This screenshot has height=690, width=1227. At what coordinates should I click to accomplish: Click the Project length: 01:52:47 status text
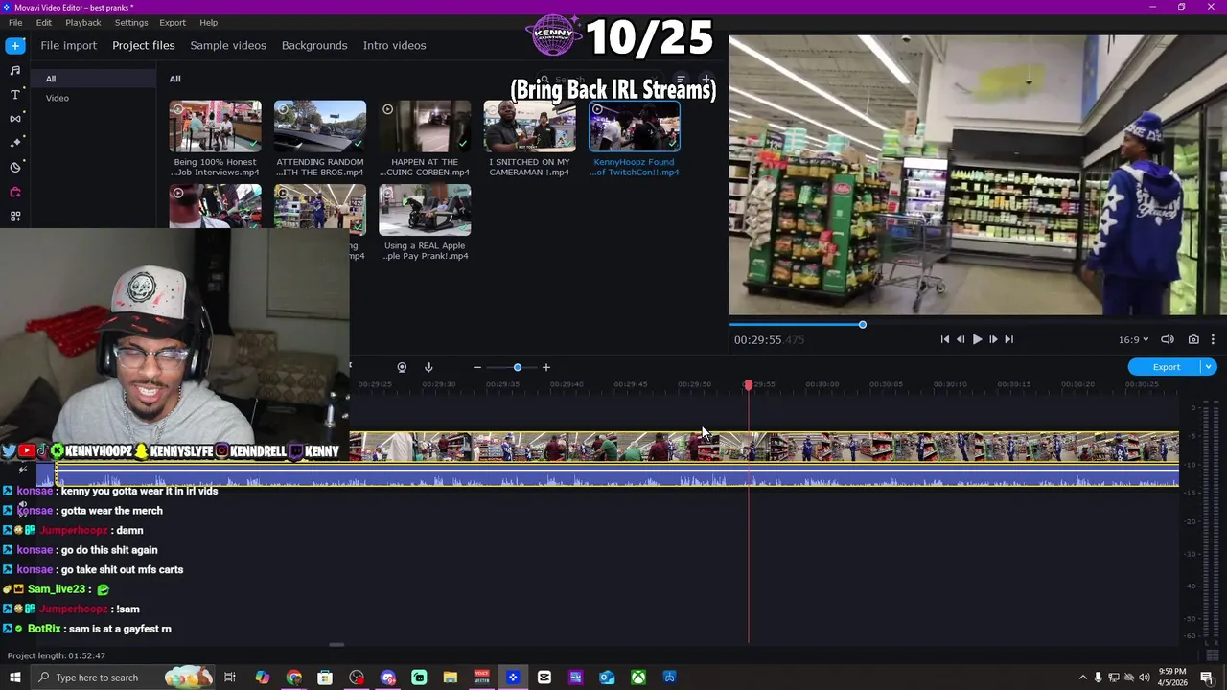(x=57, y=655)
